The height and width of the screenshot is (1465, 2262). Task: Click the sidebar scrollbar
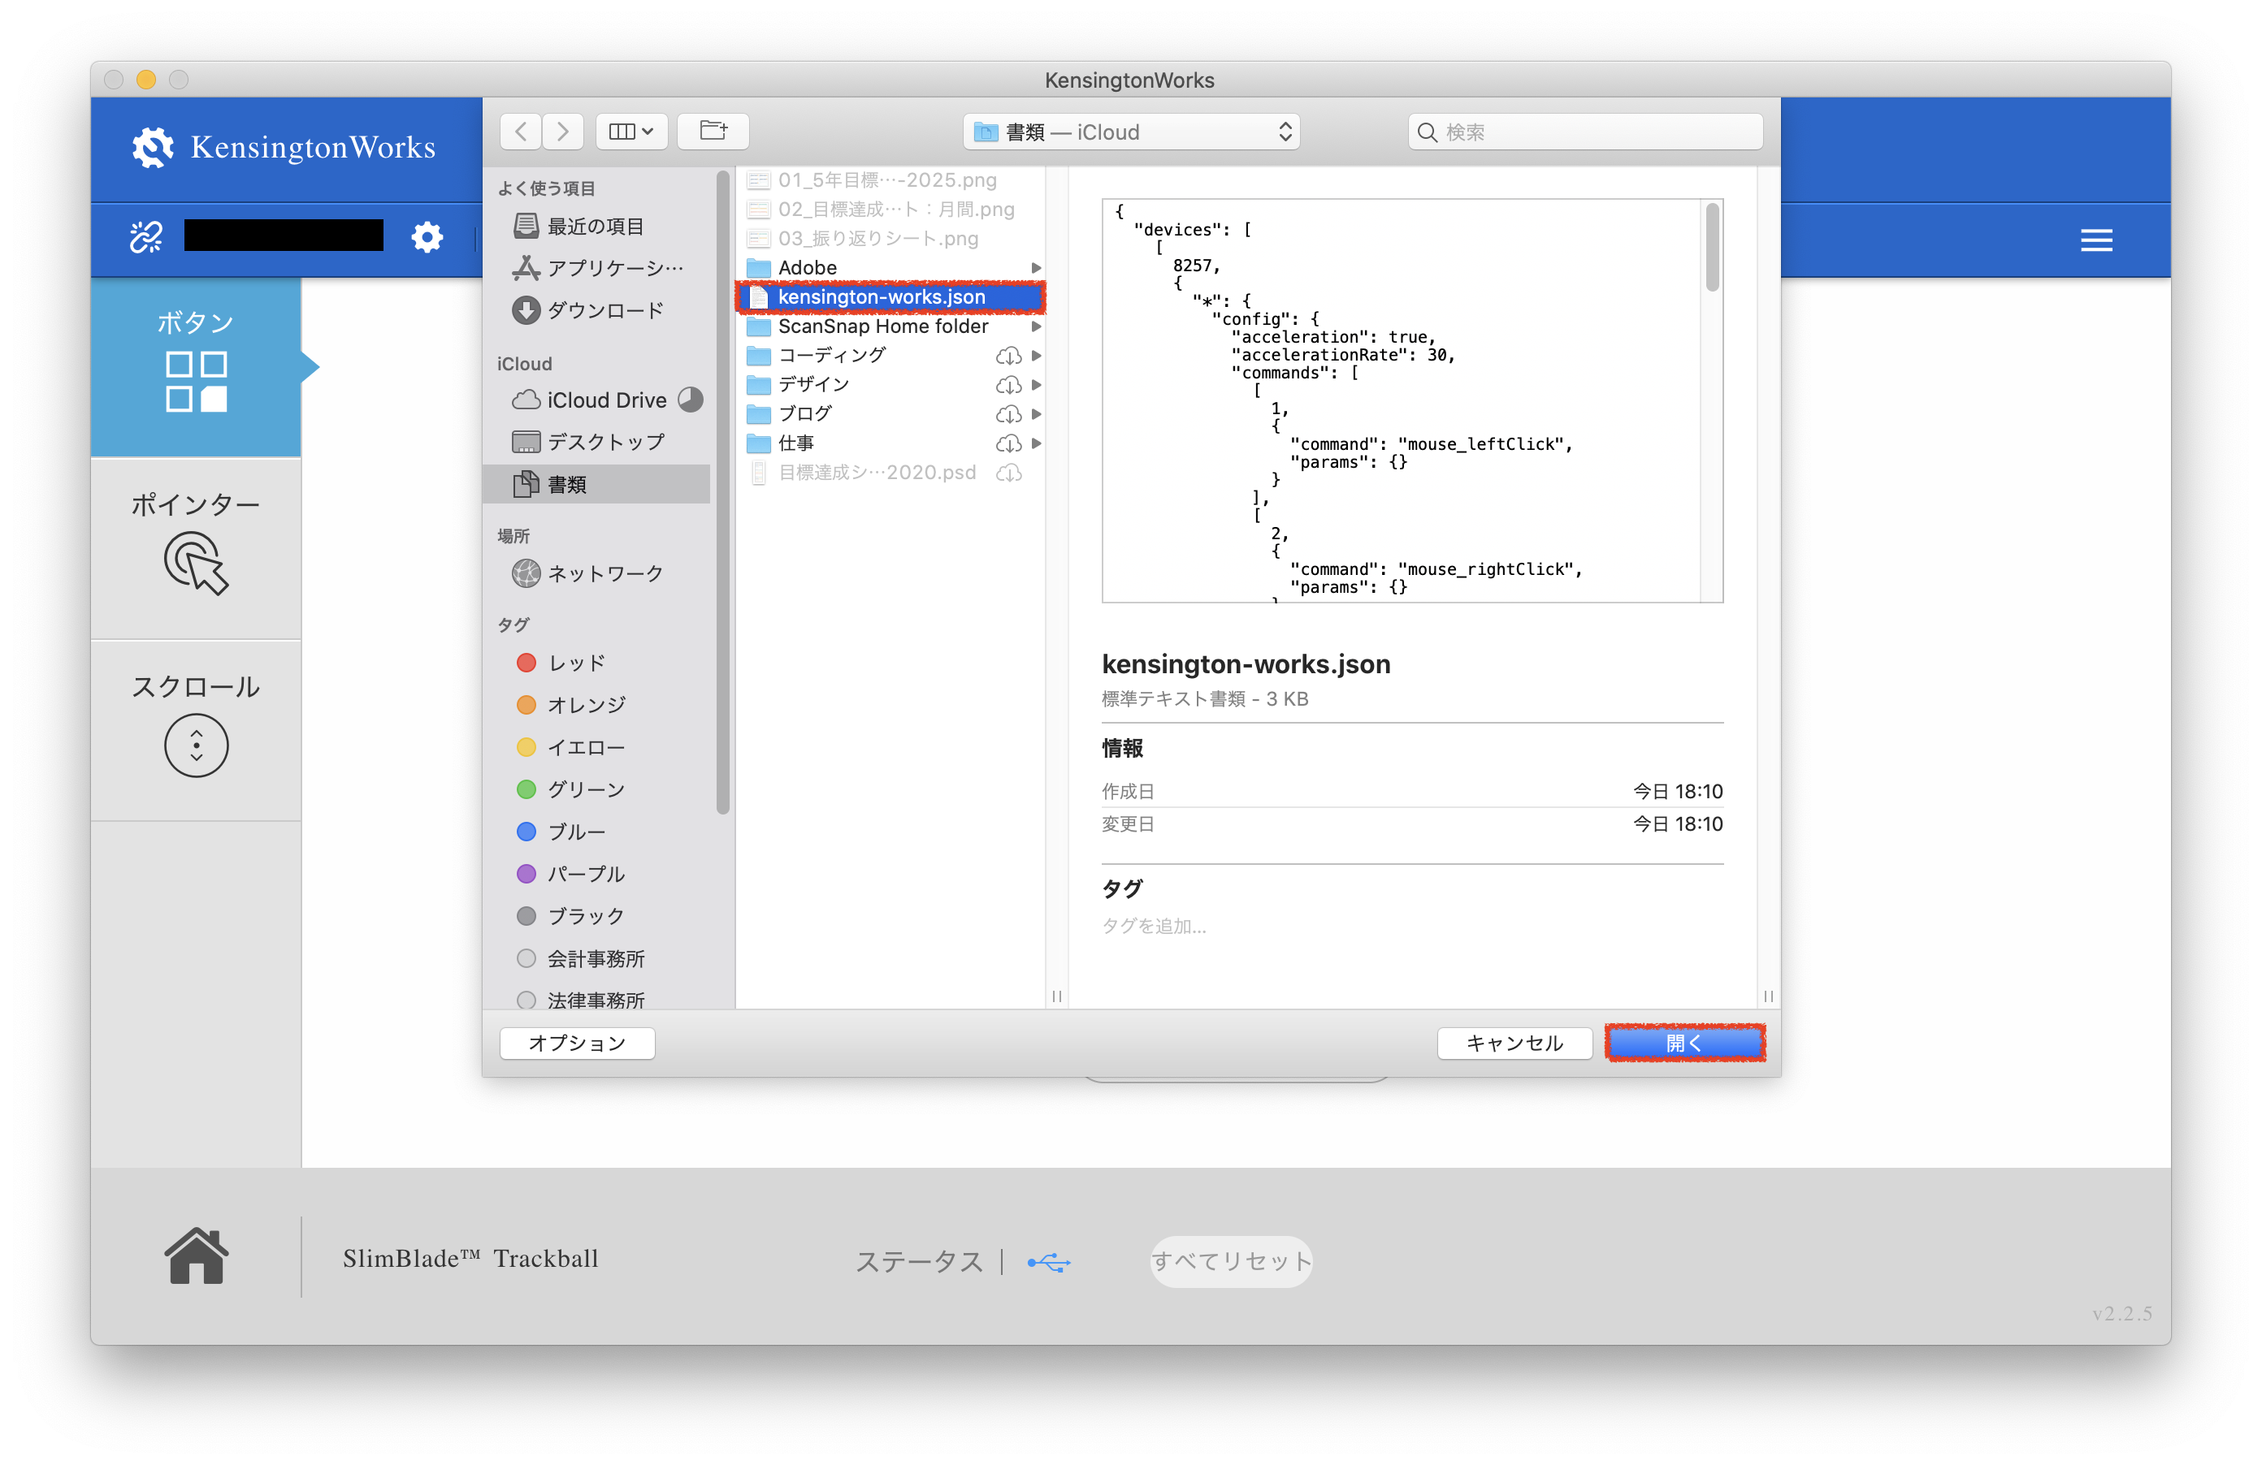click(x=723, y=493)
